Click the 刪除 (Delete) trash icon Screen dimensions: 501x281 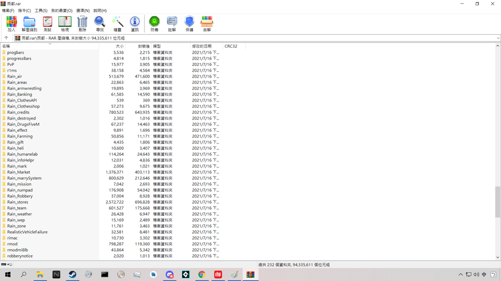coord(82,23)
